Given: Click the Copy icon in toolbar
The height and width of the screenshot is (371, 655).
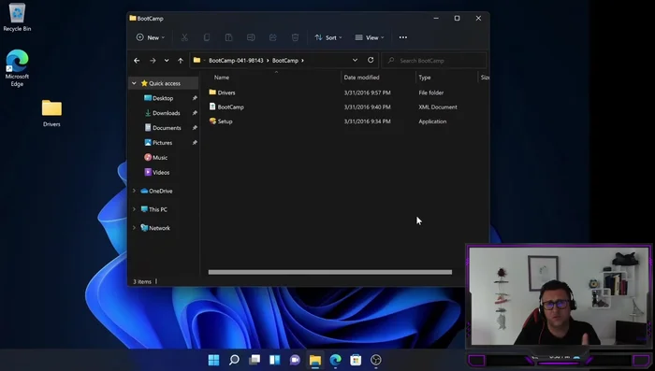Looking at the screenshot, I should click(207, 37).
